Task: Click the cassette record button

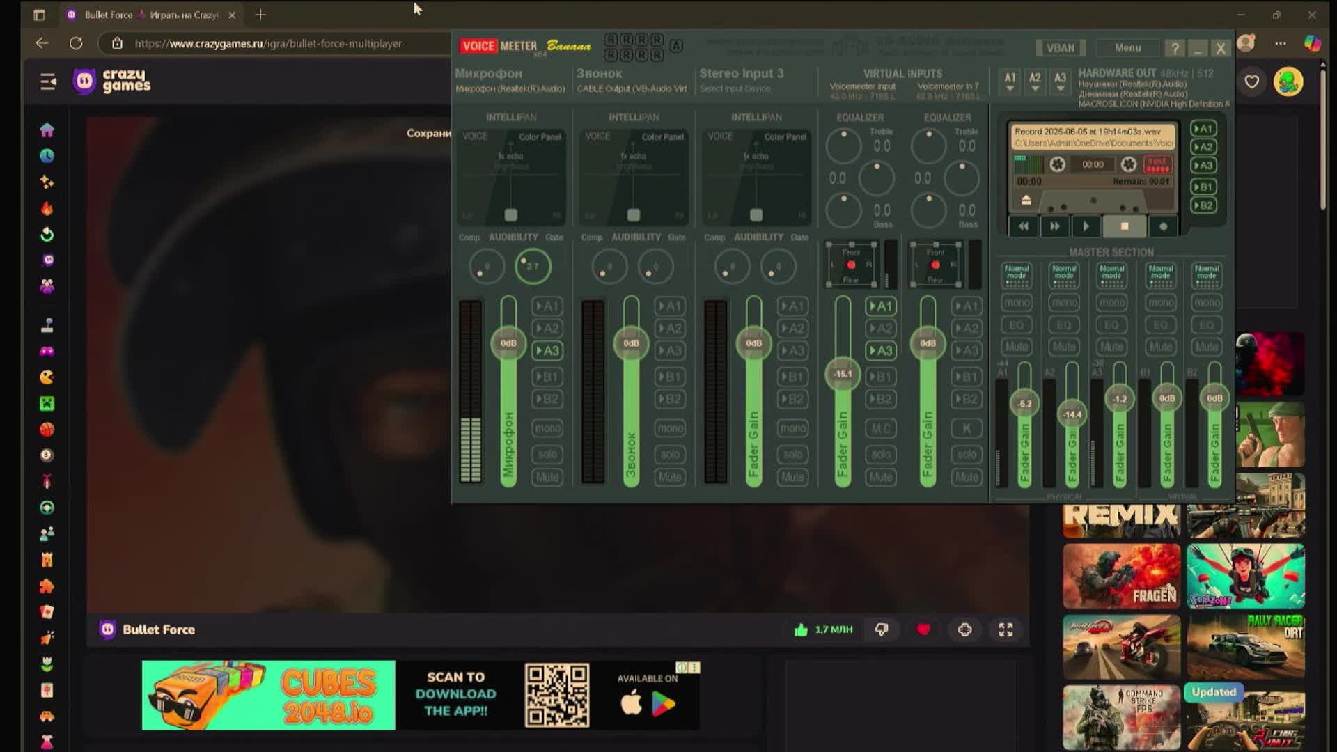Action: pyautogui.click(x=1163, y=226)
